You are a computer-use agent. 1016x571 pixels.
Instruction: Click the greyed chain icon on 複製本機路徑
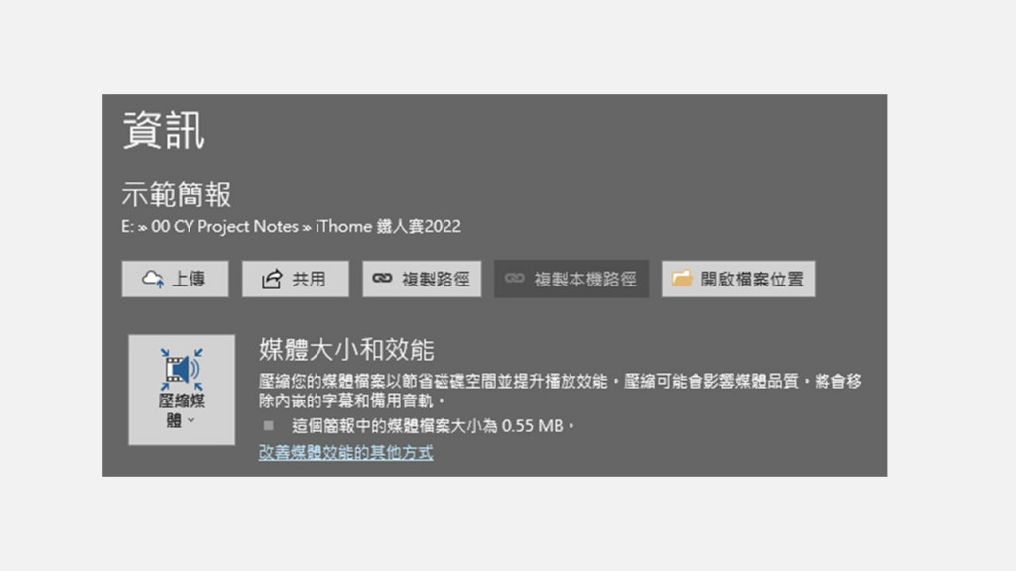515,278
